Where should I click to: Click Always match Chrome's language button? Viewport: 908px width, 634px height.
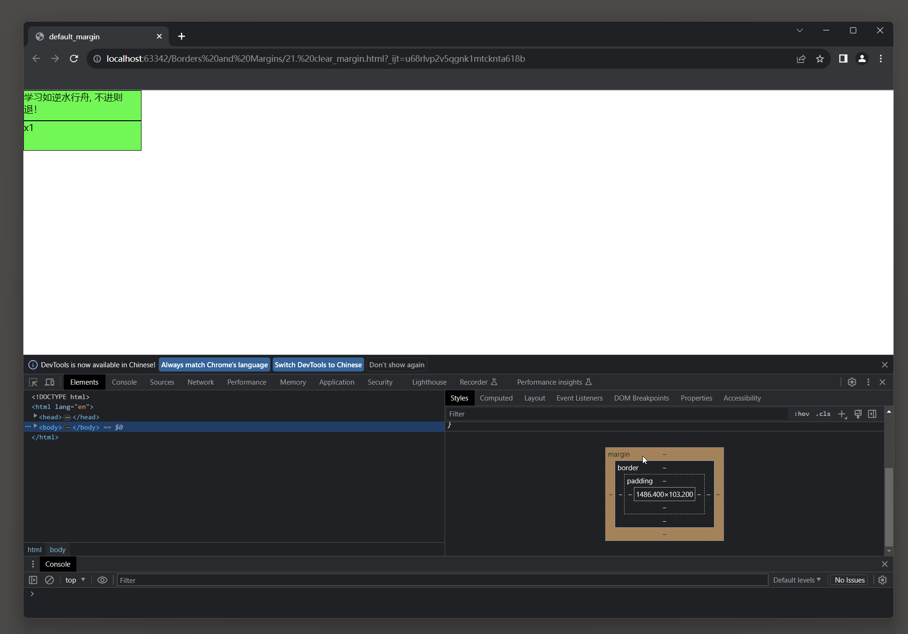point(214,364)
